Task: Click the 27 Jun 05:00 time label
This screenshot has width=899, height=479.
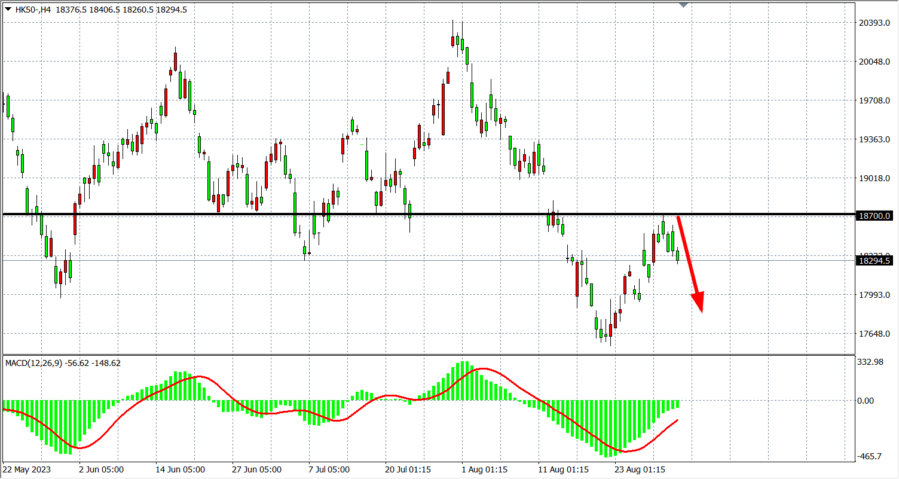Action: coord(257,469)
